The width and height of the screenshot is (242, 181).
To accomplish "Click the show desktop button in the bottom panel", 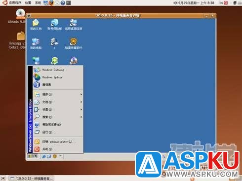I will click(3, 178).
